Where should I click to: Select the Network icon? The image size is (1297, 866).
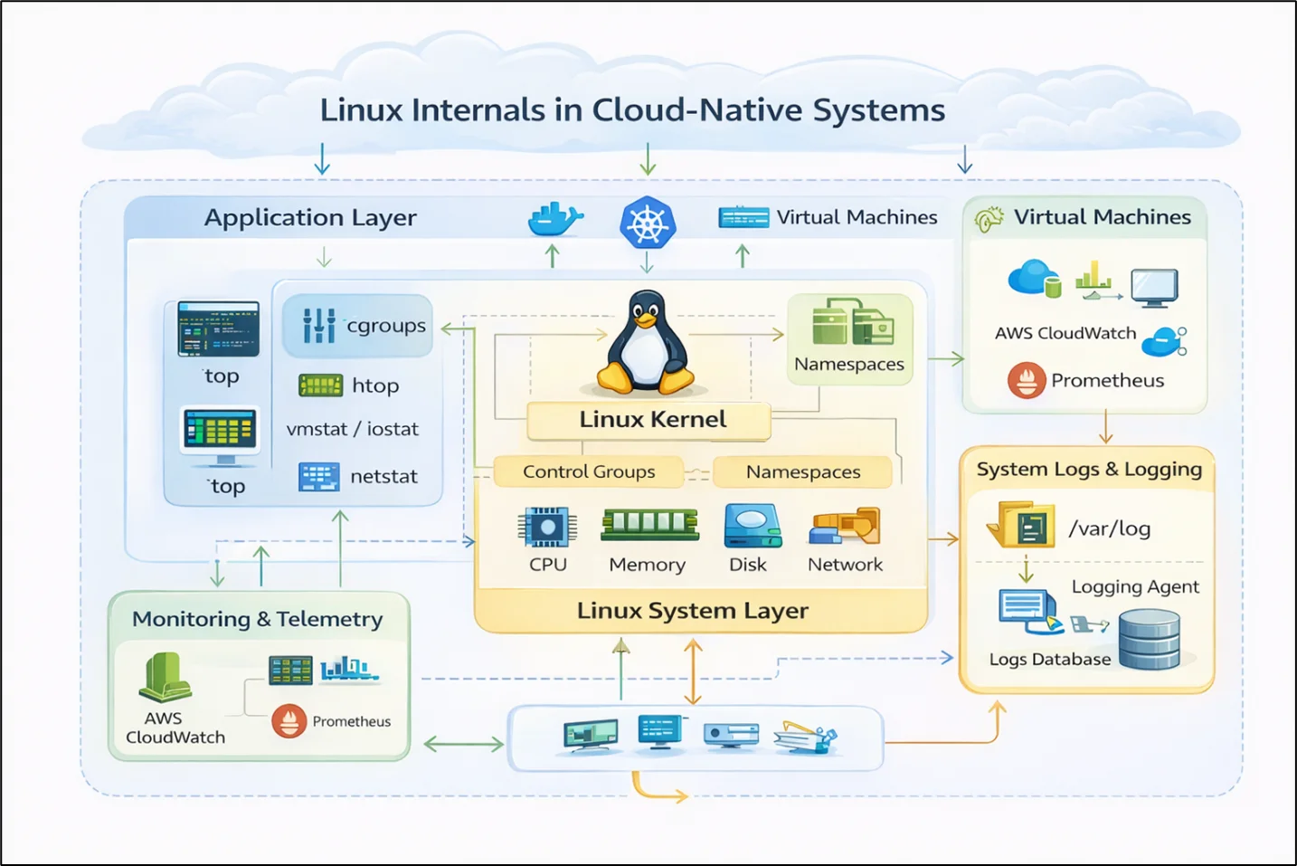click(845, 527)
